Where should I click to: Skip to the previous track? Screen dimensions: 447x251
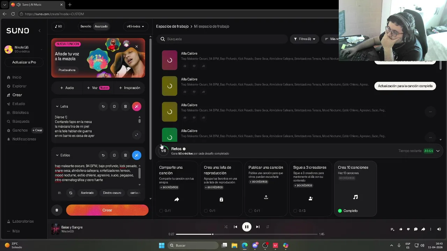coord(235,227)
